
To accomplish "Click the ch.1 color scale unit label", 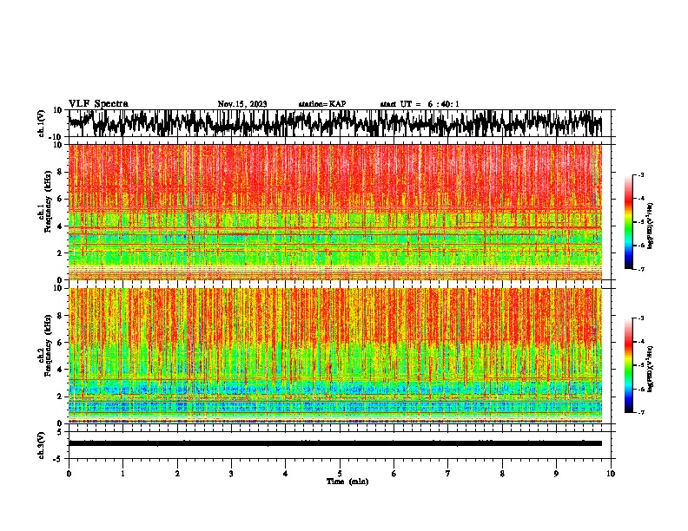I will [x=651, y=226].
